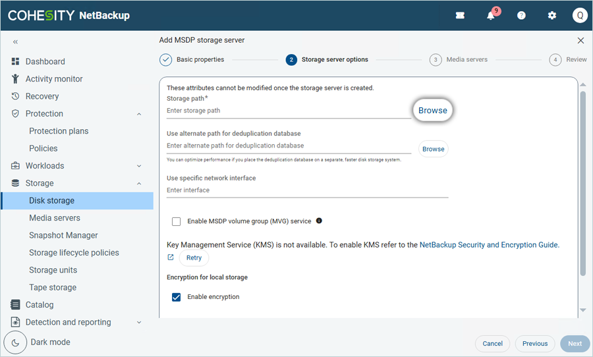
Task: Select Activity monitor in sidebar
Action: pyautogui.click(x=54, y=79)
